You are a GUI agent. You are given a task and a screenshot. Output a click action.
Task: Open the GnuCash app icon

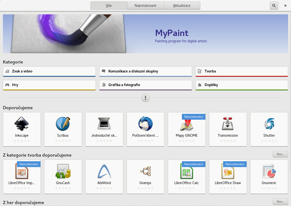63,171
